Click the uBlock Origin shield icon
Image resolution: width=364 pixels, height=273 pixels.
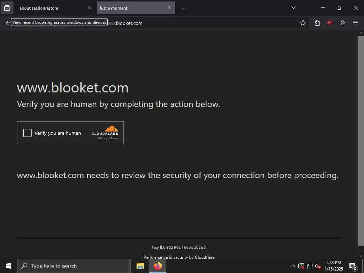(x=330, y=23)
